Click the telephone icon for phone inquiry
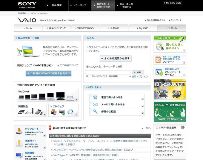The image size is (203, 160). 95,97
